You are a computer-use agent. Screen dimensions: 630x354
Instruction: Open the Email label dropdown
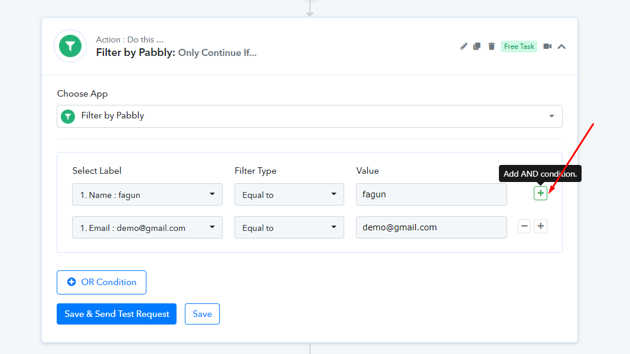pos(147,227)
